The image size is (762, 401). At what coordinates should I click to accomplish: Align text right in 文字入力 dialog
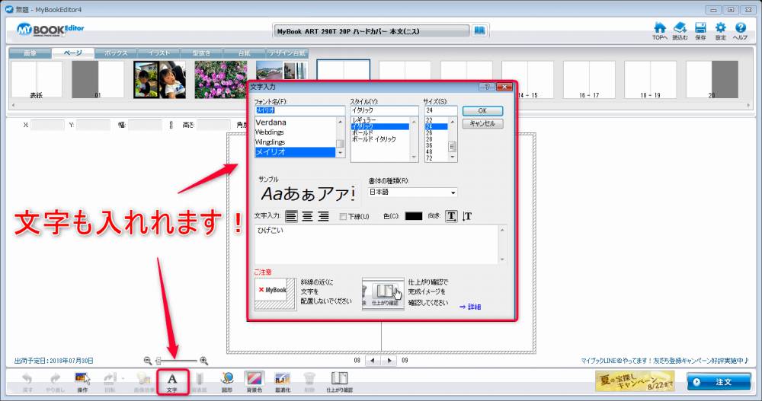pos(323,216)
